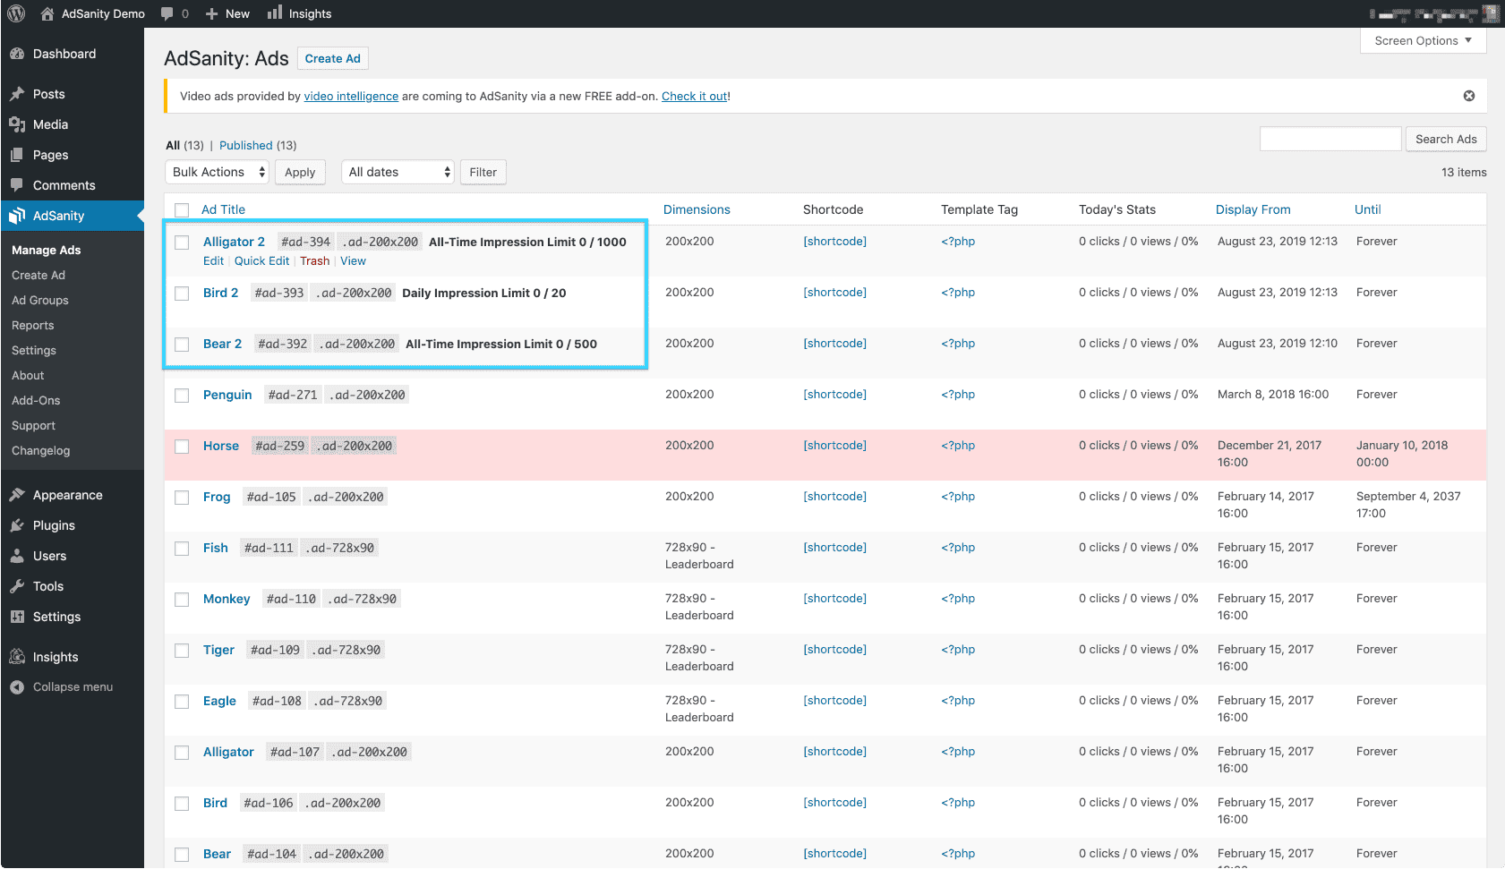Open the video intelligence link
Image resolution: width=1505 pixels, height=869 pixels.
click(x=351, y=96)
